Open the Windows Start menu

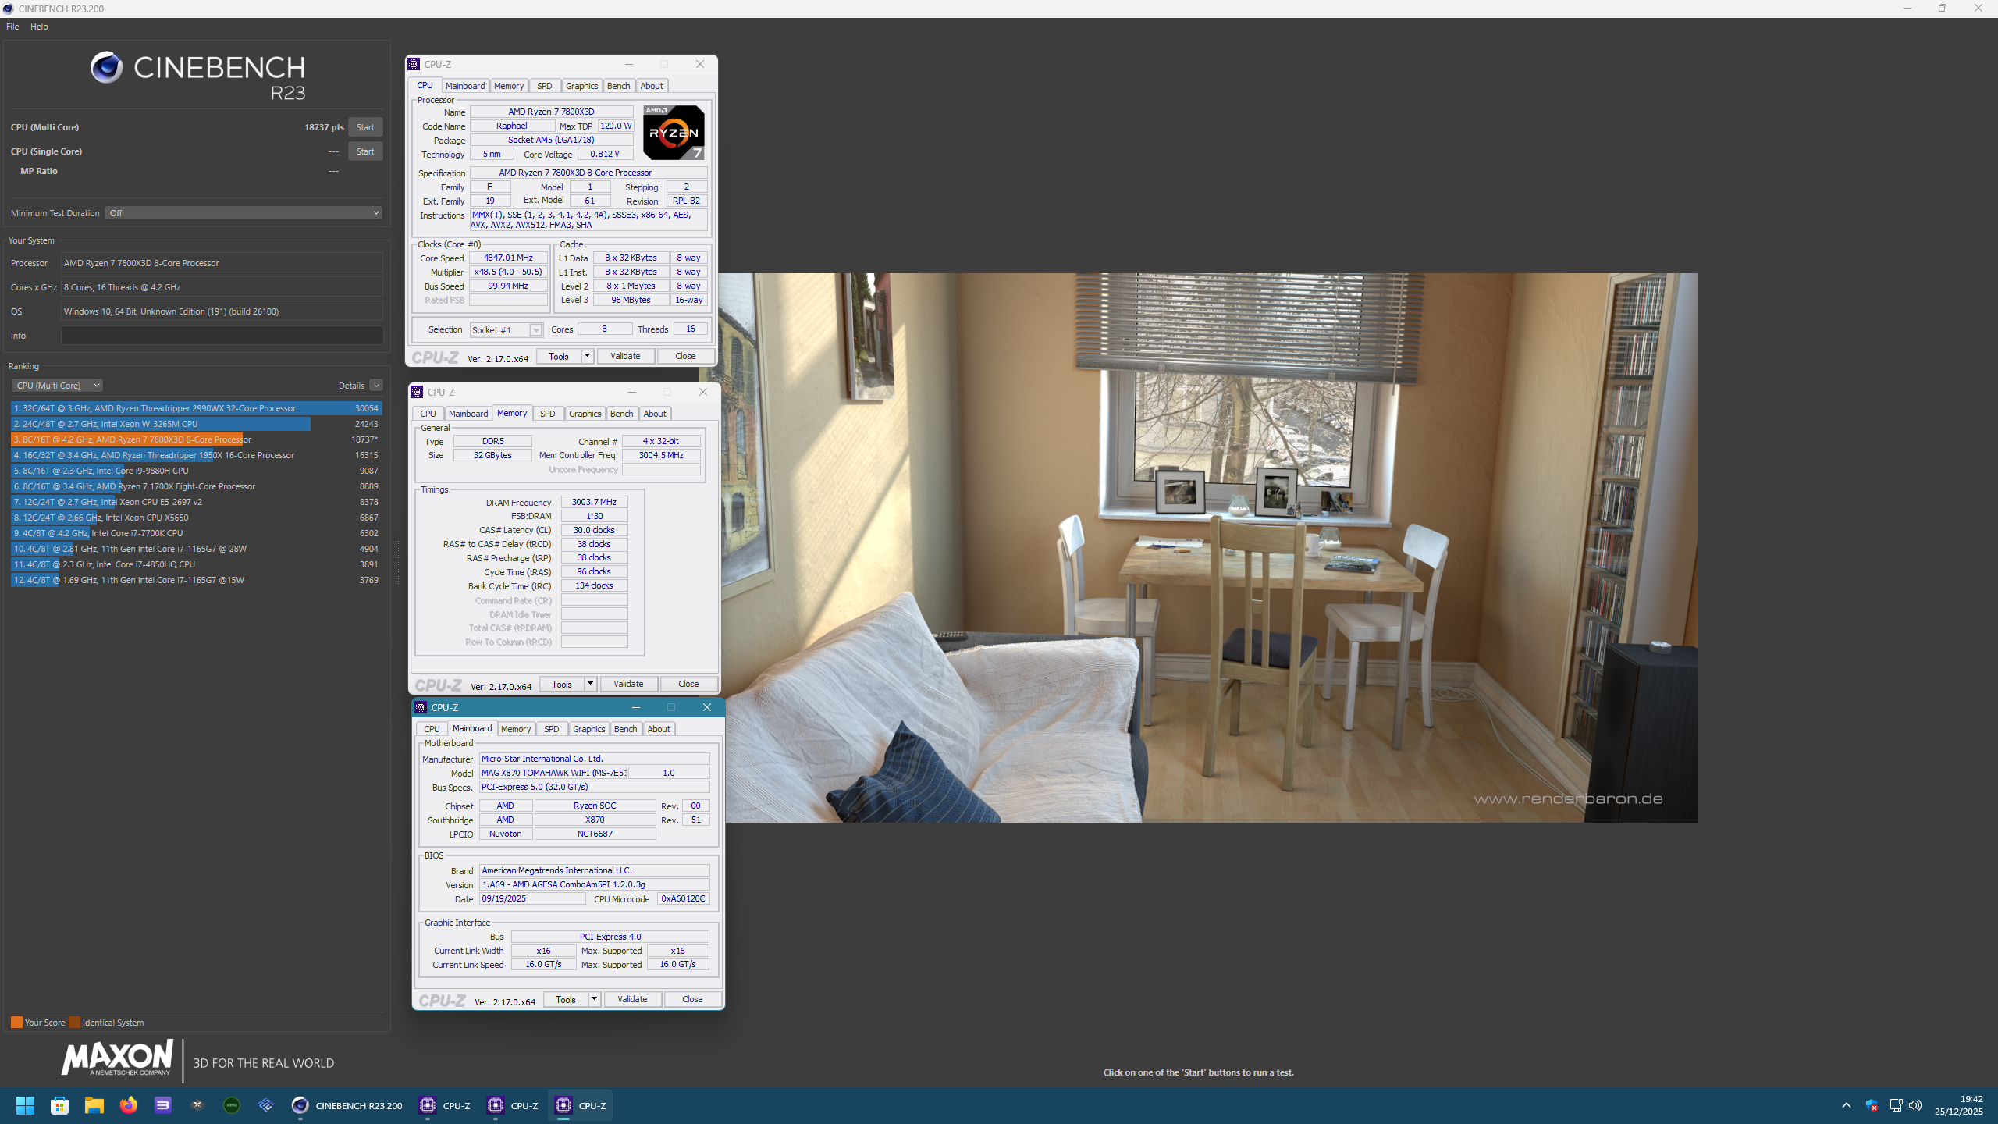[25, 1105]
